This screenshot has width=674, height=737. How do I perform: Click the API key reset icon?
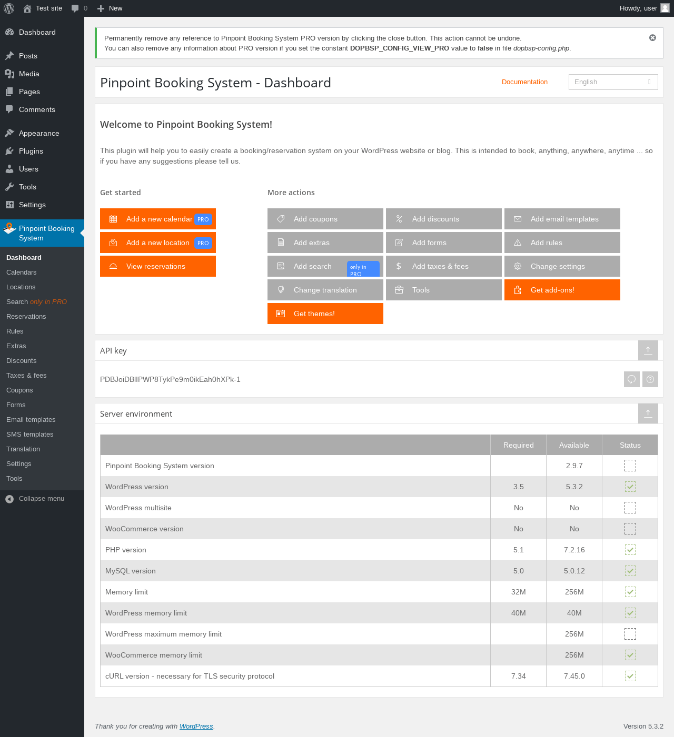click(631, 379)
